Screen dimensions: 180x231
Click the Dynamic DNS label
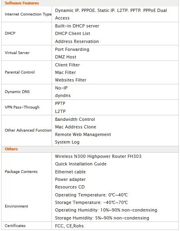coord(17,91)
